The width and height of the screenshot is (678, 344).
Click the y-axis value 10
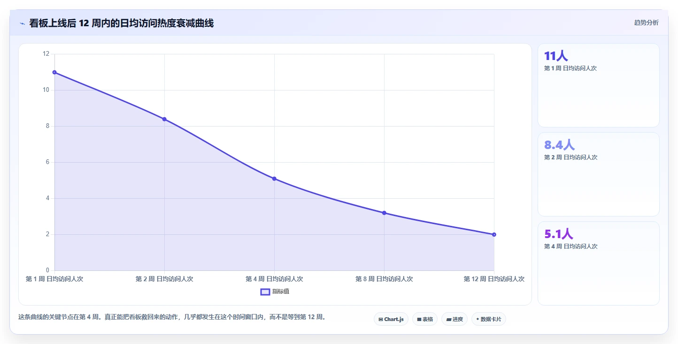[x=46, y=90]
